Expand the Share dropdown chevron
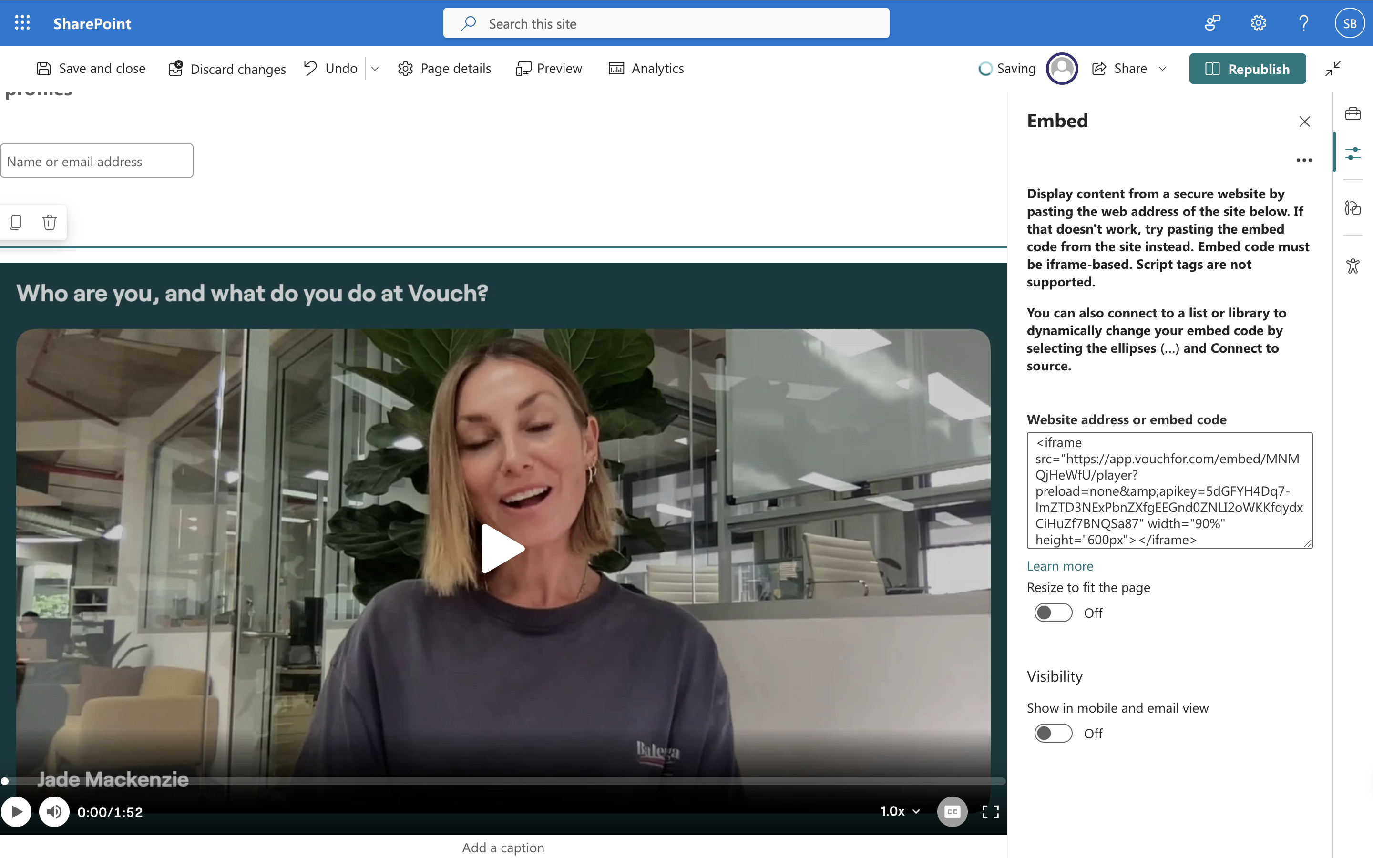 pos(1162,69)
